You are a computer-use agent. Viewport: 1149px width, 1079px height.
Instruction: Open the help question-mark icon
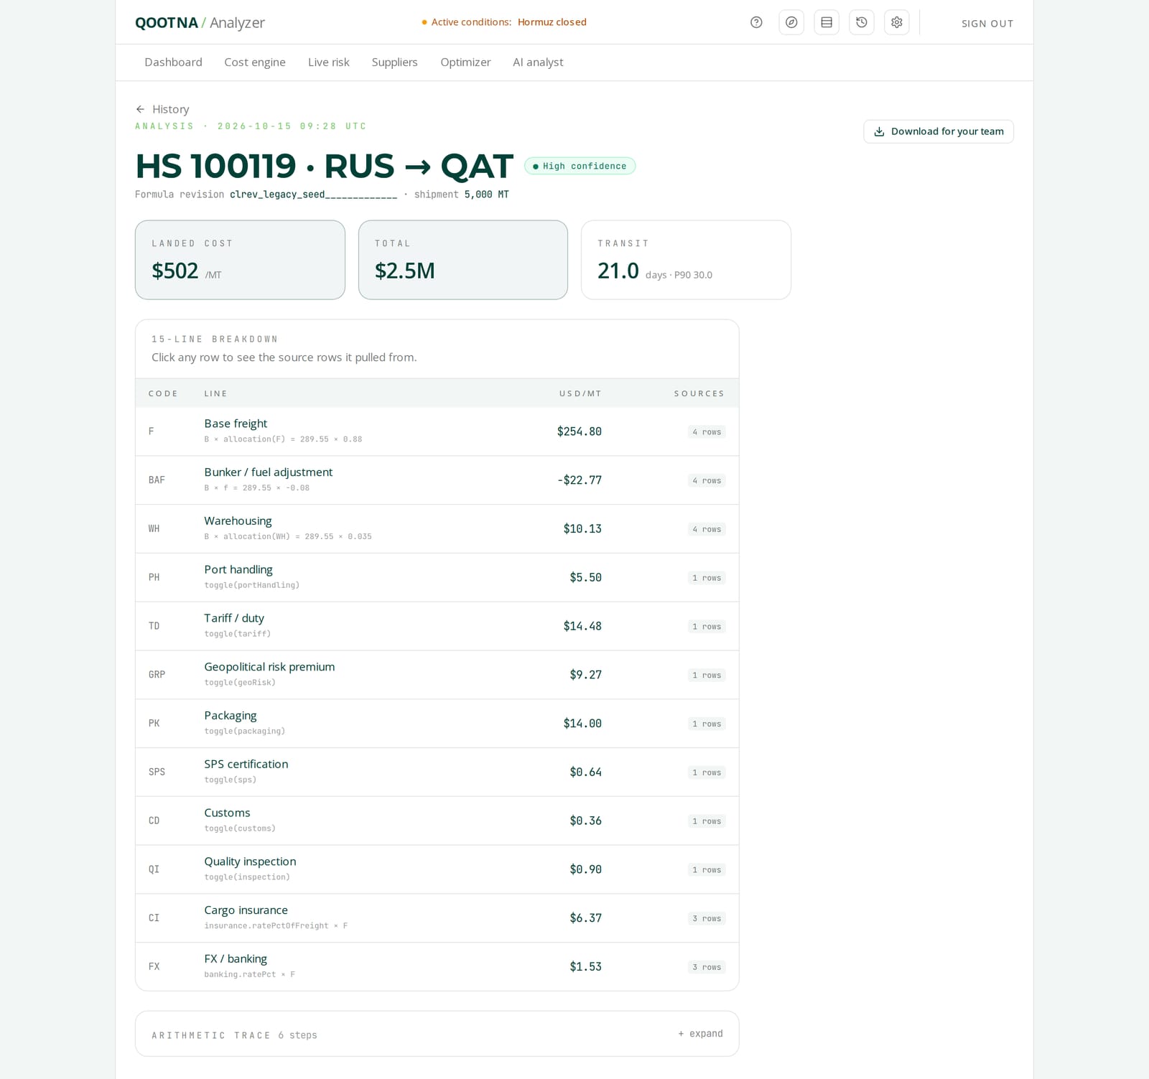pos(756,22)
